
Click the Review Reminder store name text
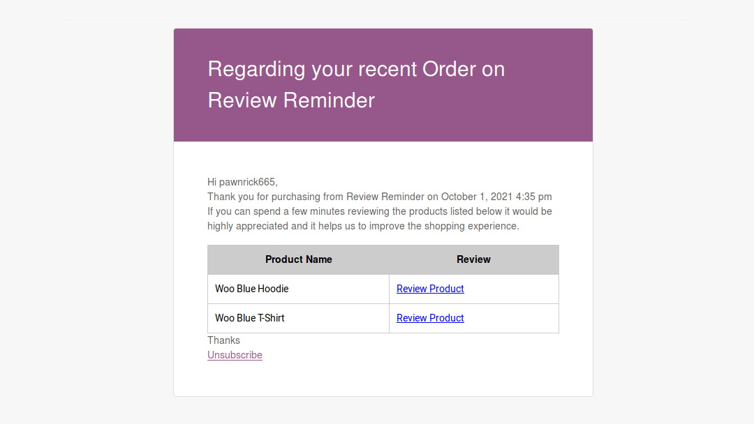(383, 196)
